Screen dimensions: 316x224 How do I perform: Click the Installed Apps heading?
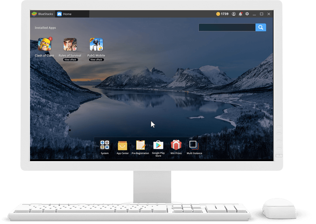(45, 28)
